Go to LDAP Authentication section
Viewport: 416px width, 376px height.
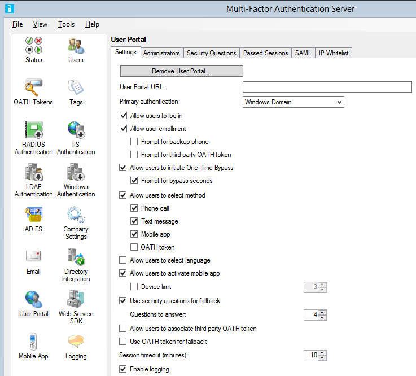(x=33, y=172)
